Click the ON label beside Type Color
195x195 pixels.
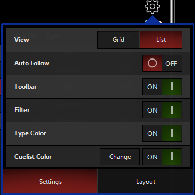point(152,133)
